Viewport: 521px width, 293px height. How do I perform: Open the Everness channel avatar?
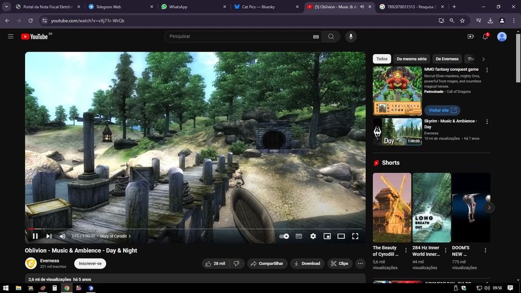31,263
